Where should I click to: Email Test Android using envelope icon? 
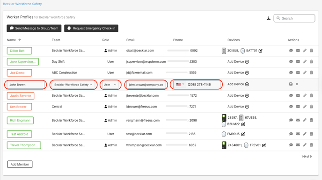click(298, 134)
